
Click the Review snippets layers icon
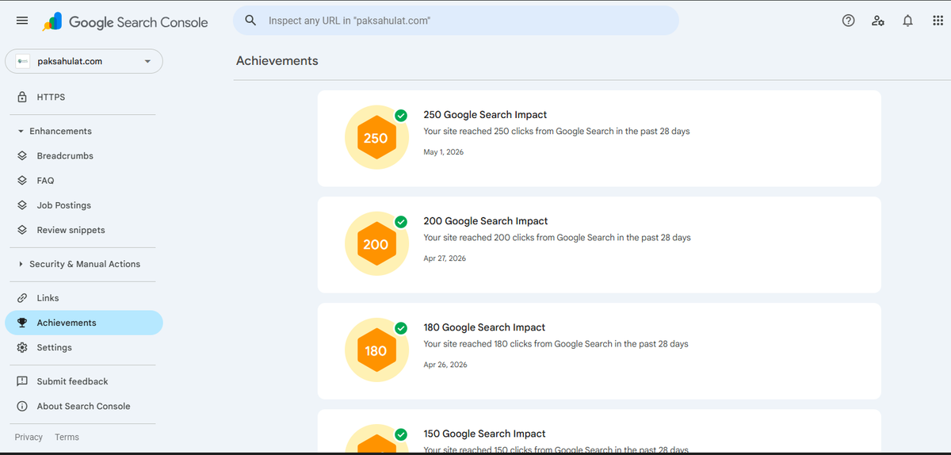(x=22, y=230)
